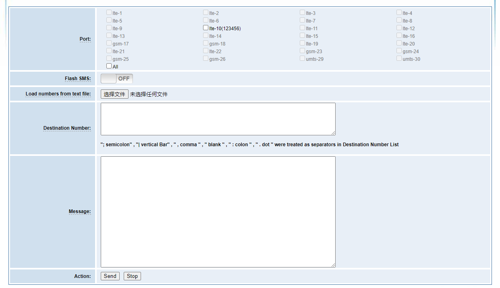The height and width of the screenshot is (288, 500).
Task: Select the lte-1 port checkbox
Action: [109, 12]
